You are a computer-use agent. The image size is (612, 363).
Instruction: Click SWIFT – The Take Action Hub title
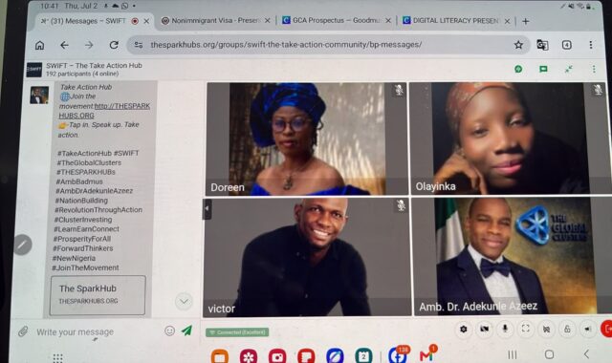pos(94,66)
